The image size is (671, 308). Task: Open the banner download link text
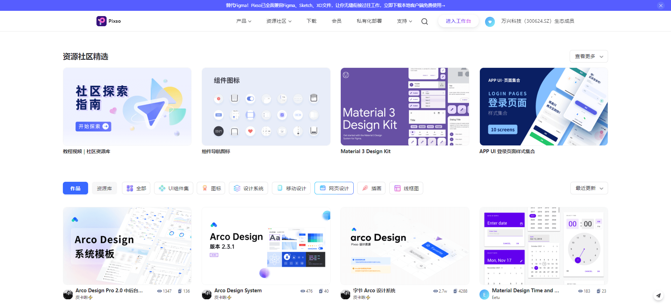[x=335, y=5]
